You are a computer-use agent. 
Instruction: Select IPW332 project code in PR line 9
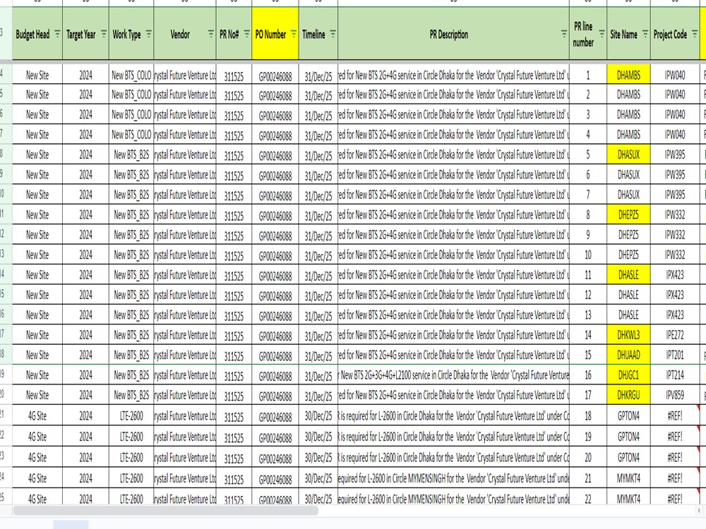tap(675, 234)
